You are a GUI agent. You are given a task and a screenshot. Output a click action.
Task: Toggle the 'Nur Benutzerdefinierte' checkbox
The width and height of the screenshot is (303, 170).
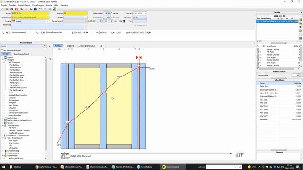[2, 51]
